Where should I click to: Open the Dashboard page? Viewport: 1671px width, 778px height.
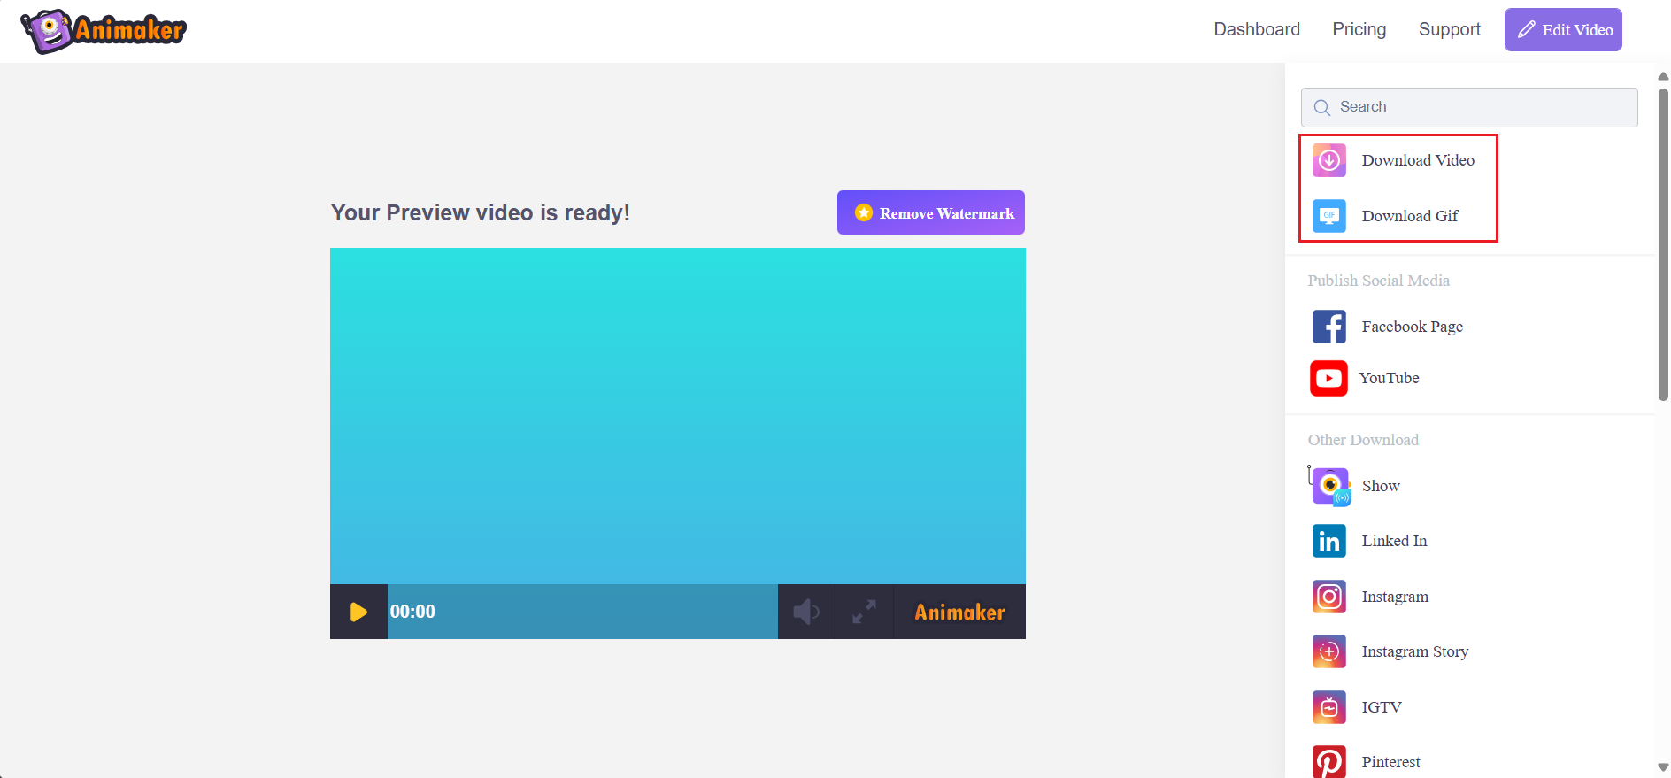(x=1257, y=29)
